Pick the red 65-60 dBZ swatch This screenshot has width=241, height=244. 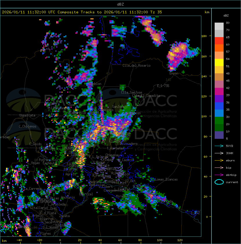219,41
